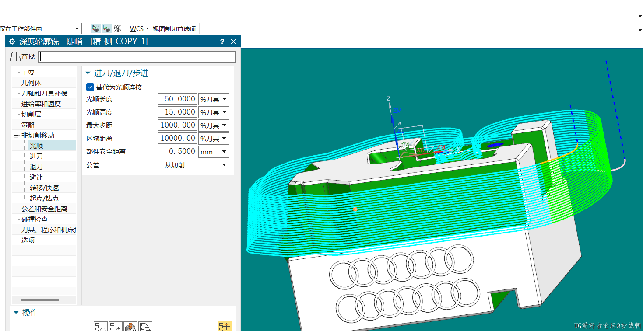
Task: Select 碰撞检查 in the settings tree
Action: click(x=35, y=220)
